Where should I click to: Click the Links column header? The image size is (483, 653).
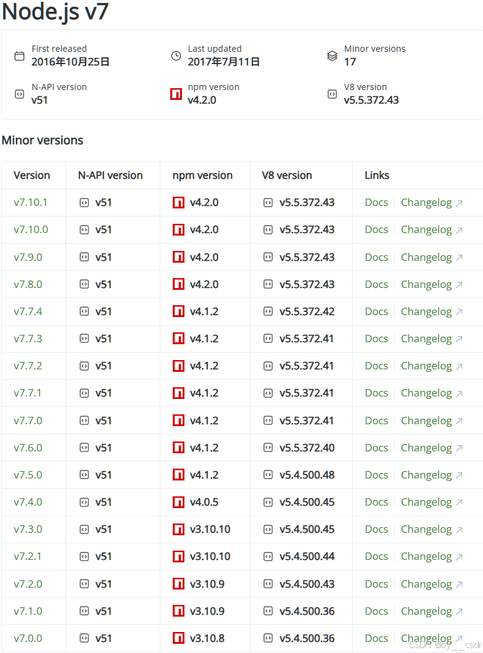[x=377, y=175]
